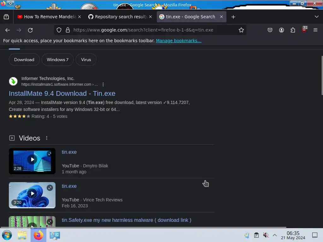The height and width of the screenshot is (242, 323).
Task: Open InstallMate 9.4 Download - Tin.exe result
Action: coord(62,93)
